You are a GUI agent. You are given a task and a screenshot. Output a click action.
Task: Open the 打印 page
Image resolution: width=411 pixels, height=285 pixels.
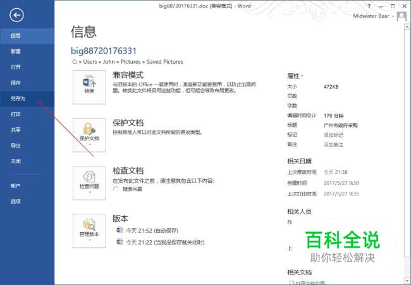coord(27,114)
